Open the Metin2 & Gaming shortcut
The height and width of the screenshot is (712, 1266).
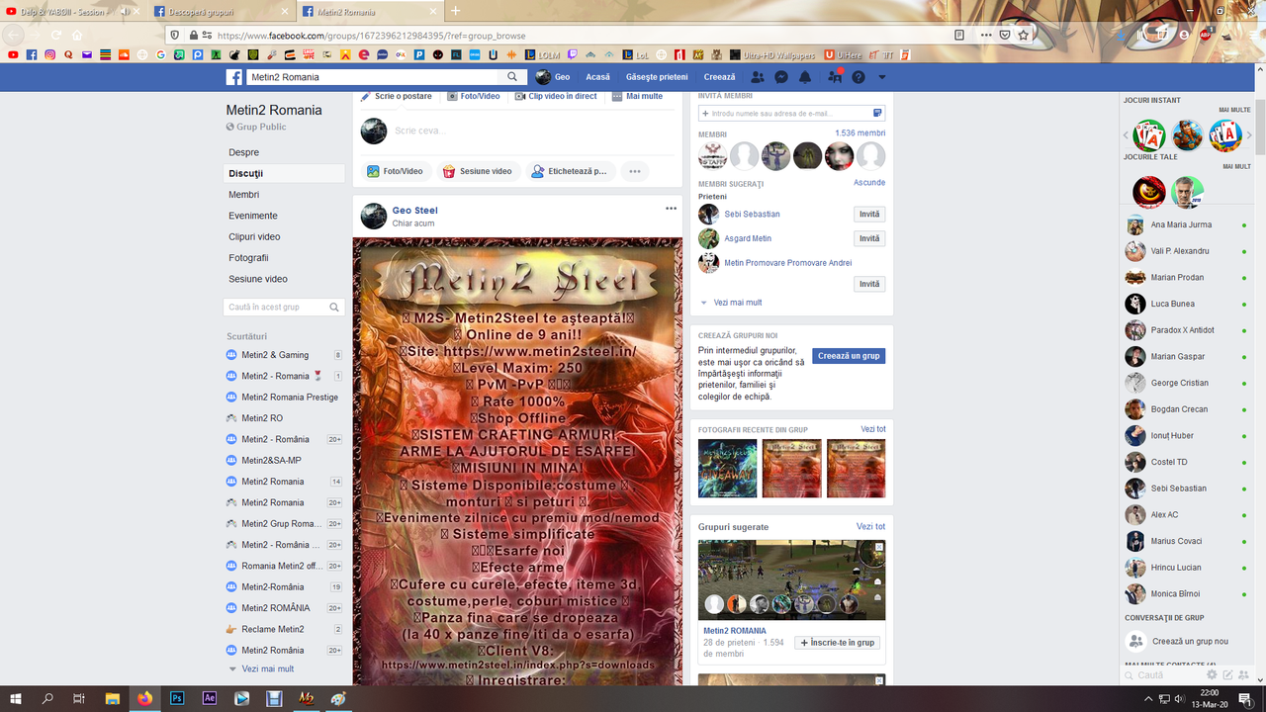tap(275, 355)
